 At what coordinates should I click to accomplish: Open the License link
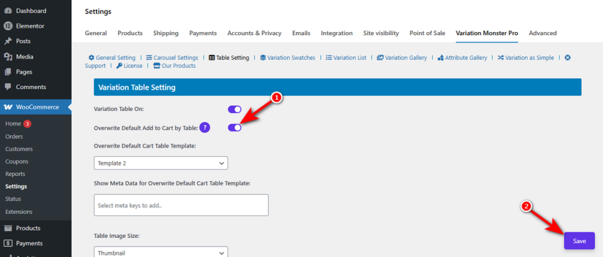133,66
